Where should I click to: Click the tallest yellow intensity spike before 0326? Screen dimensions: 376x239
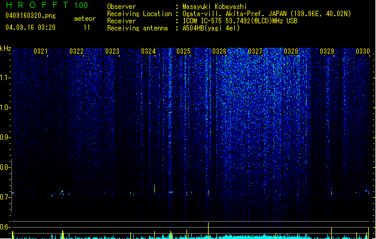208,231
